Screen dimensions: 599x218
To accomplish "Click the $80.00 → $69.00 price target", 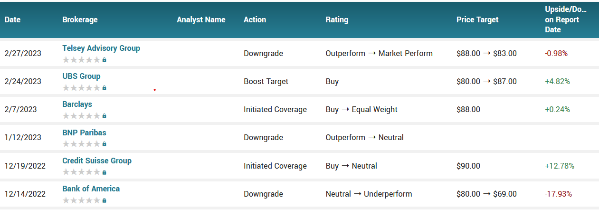I will coord(486,194).
